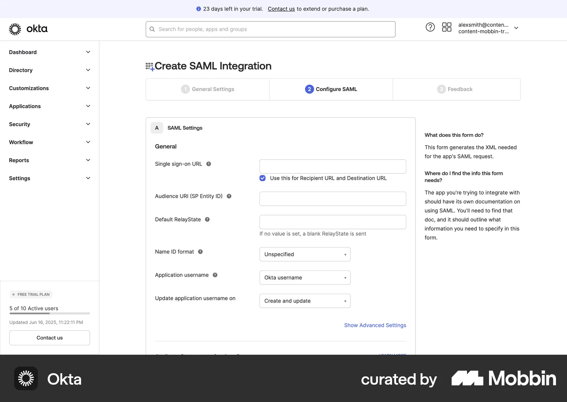Expand the Security sidebar menu

[50, 124]
